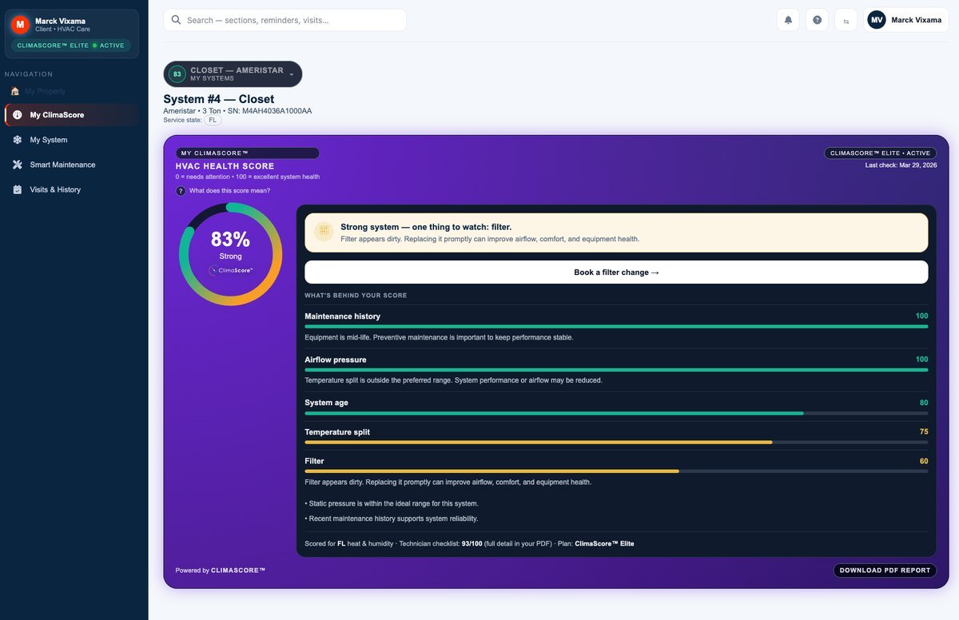Download the PDF report
Image resolution: width=959 pixels, height=620 pixels.
click(885, 570)
